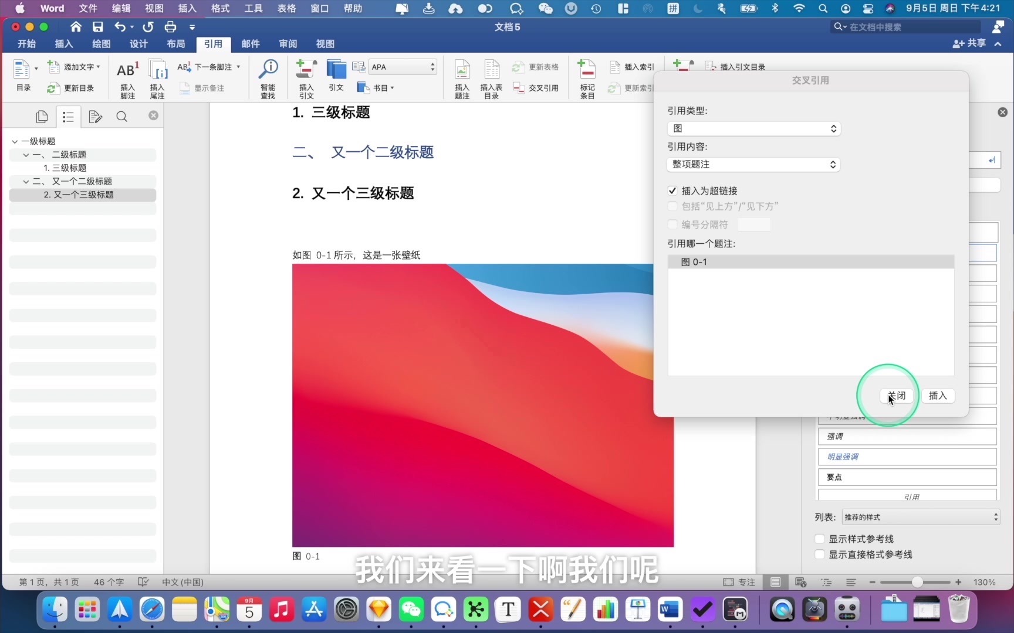Check 显示直接格式参考线 option
This screenshot has height=633, width=1014.
pyautogui.click(x=819, y=554)
